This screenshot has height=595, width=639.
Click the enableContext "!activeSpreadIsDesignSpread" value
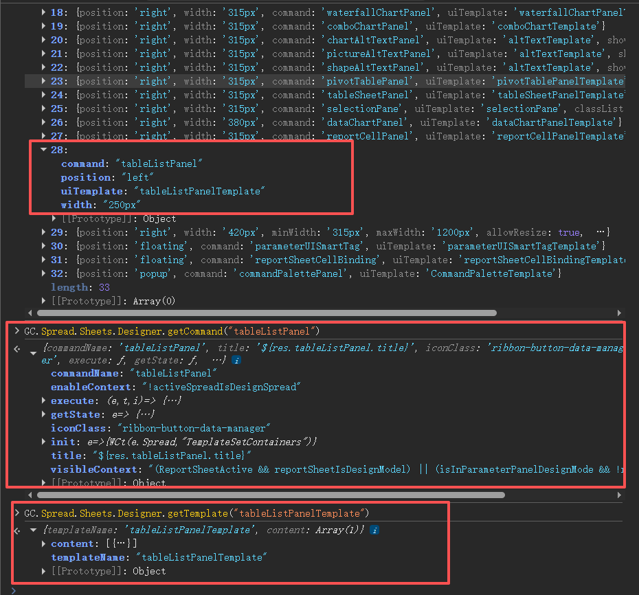tap(221, 387)
